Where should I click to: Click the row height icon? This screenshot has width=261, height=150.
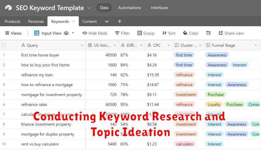pyautogui.click(x=208, y=33)
